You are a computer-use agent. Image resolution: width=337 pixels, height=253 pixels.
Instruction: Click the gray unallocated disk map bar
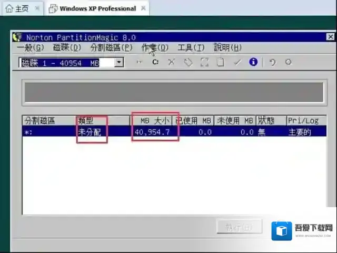174,92
